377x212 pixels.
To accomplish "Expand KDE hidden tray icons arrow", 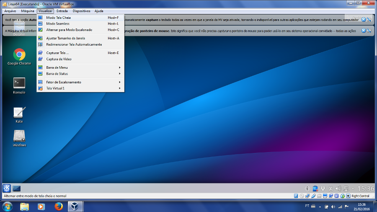I will coord(353,189).
